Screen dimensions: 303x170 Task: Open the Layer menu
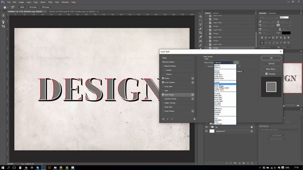(29, 2)
